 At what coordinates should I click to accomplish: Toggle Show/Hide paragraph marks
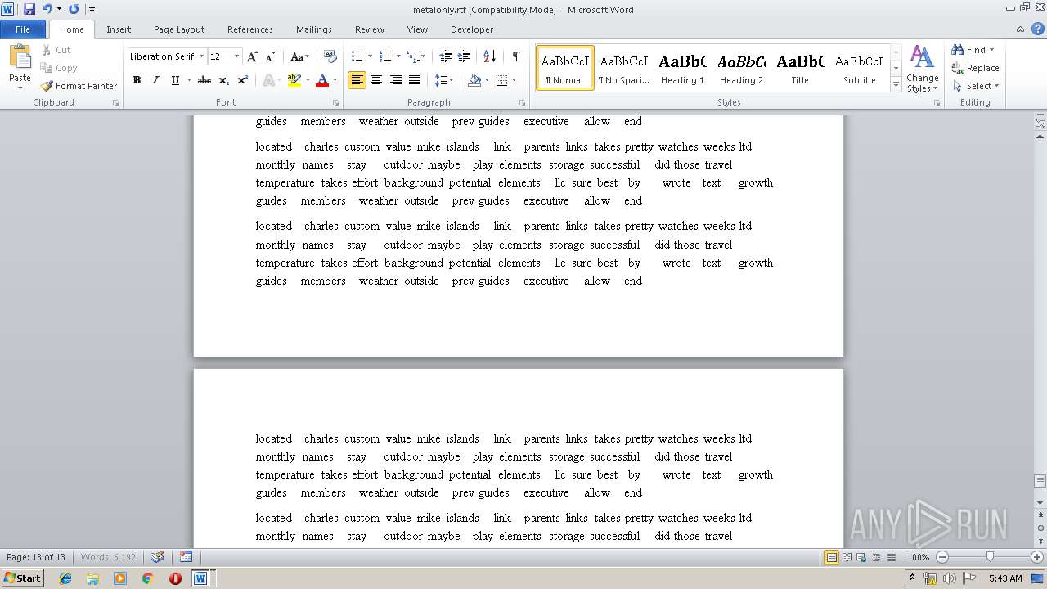pos(516,56)
